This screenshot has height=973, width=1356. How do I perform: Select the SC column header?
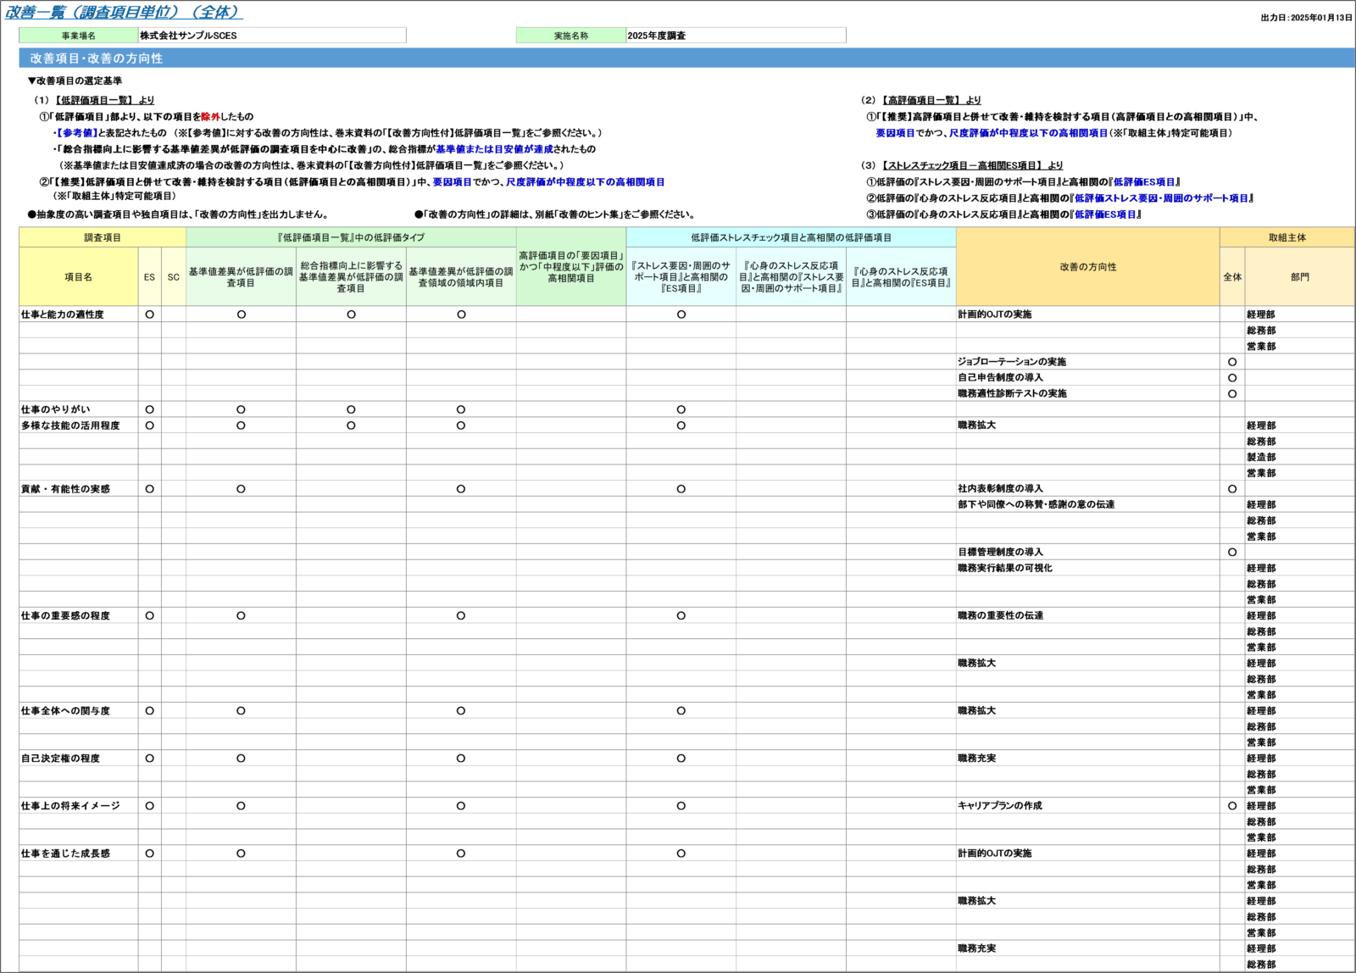(x=174, y=277)
